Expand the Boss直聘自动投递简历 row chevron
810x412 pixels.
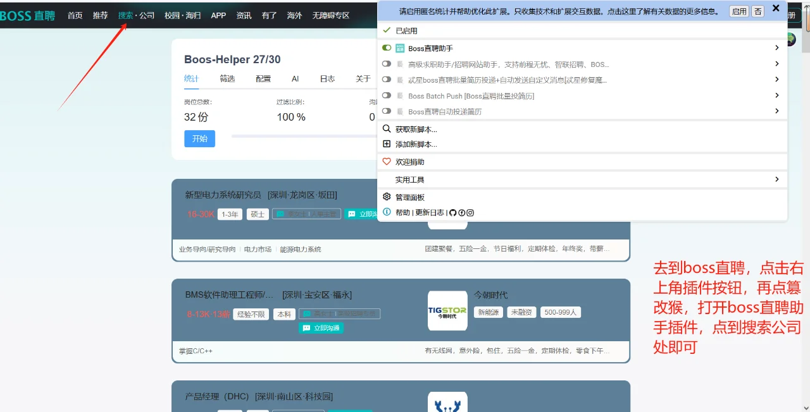pyautogui.click(x=776, y=111)
